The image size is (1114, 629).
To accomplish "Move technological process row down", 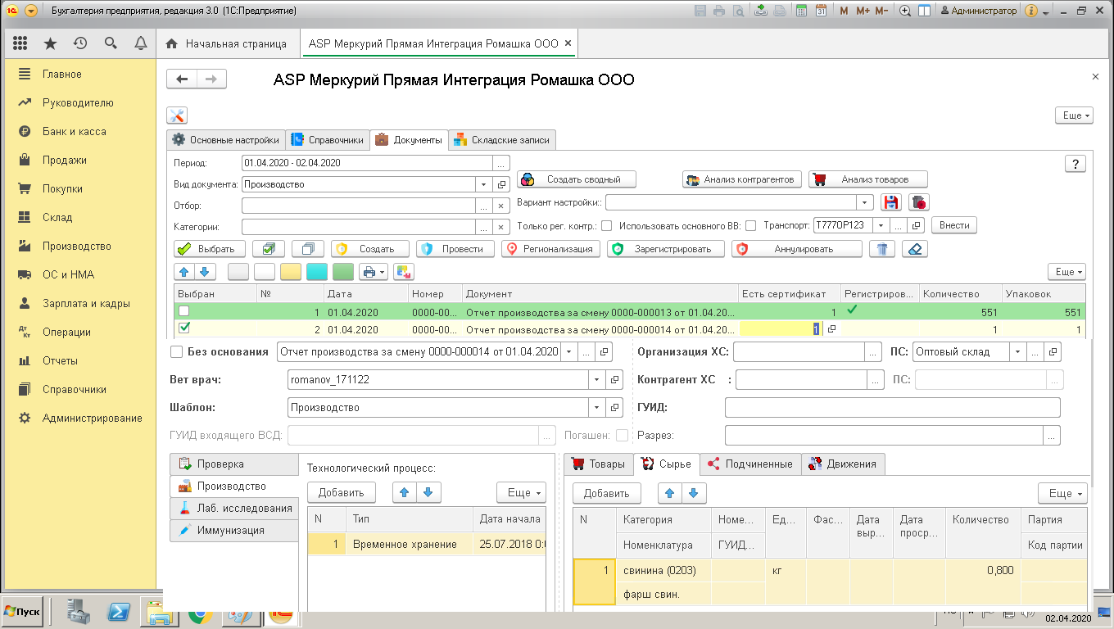I will coord(428,492).
